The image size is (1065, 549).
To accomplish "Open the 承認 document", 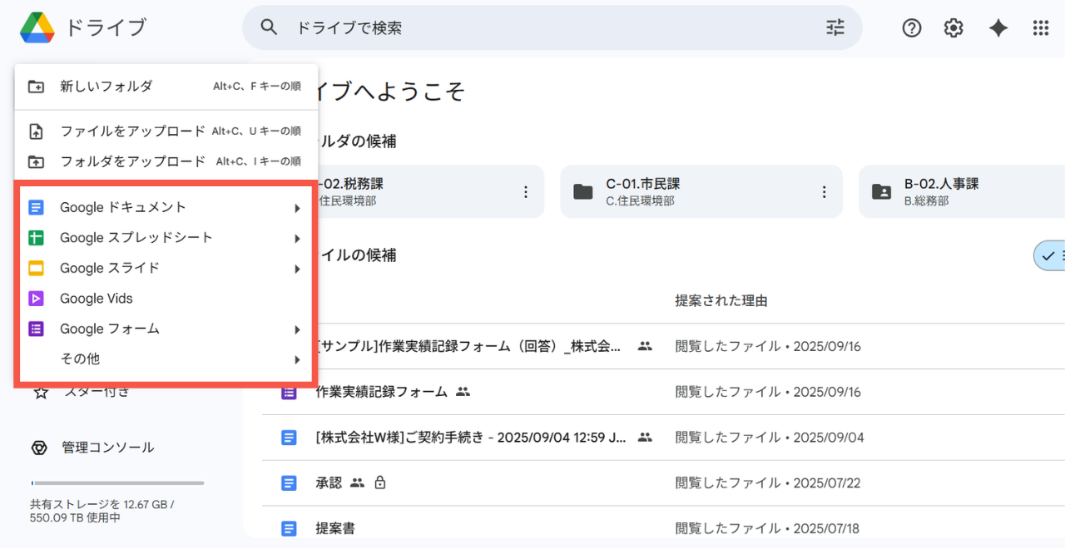I will point(329,482).
